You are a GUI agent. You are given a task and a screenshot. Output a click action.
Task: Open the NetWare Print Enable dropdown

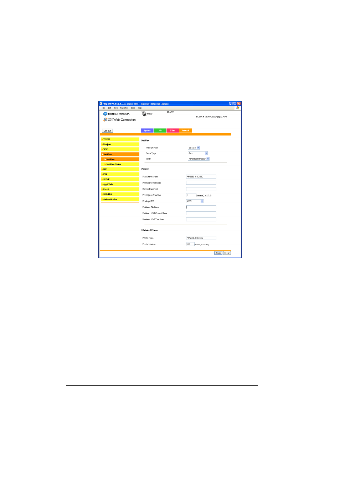pyautogui.click(x=194, y=147)
